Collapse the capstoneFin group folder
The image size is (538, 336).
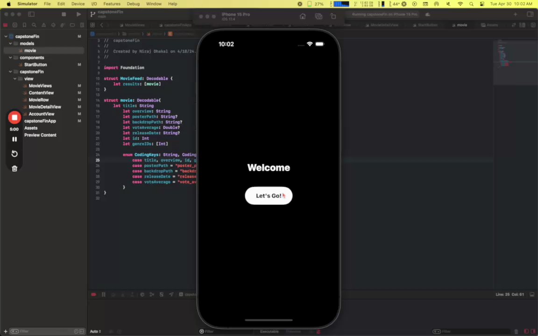(x=10, y=72)
